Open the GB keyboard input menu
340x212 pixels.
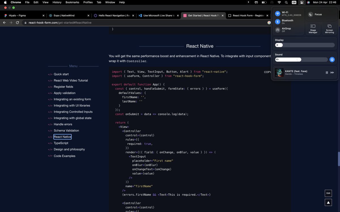click(x=294, y=2)
